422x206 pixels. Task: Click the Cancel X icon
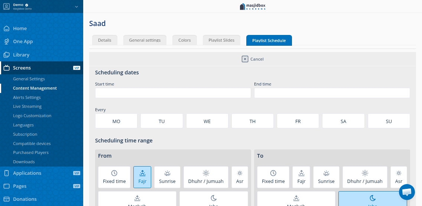click(245, 59)
